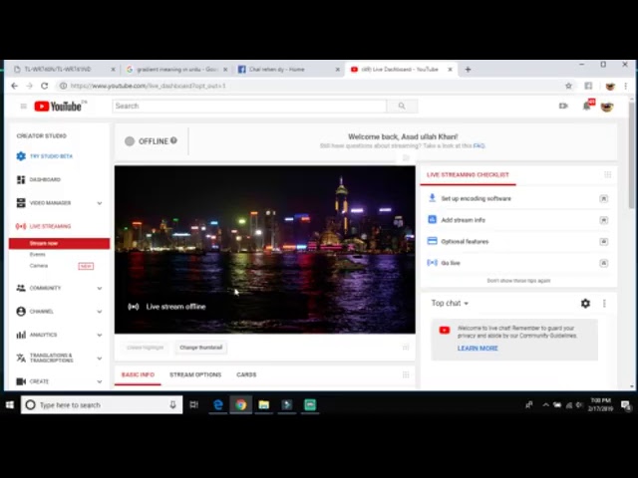Expand the Video Manager sidebar section

click(99, 203)
